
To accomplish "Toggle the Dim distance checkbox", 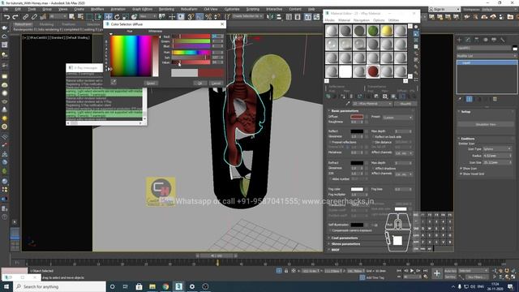I will click(x=373, y=143).
